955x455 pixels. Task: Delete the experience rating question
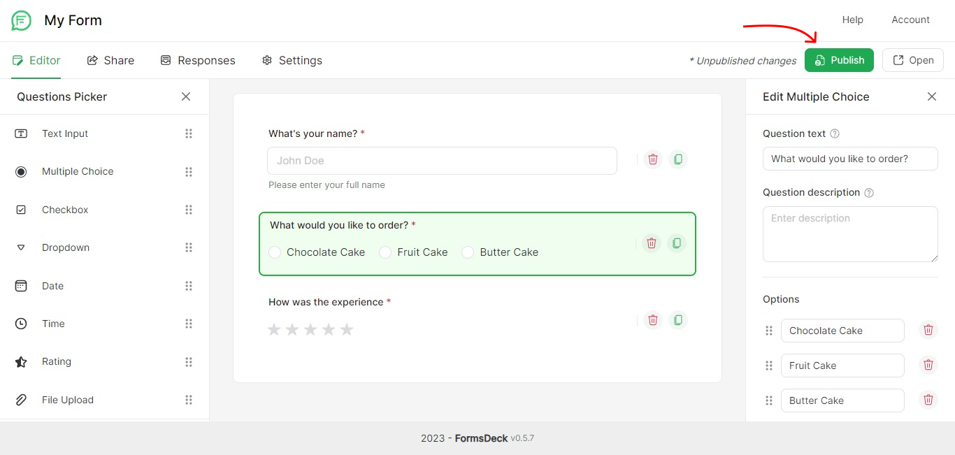(x=652, y=319)
